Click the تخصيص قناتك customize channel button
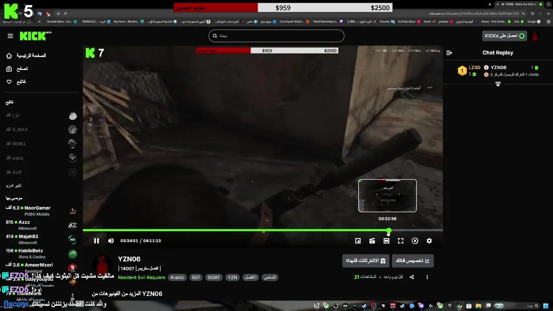Screen dimensions: 553x311 tap(413, 261)
